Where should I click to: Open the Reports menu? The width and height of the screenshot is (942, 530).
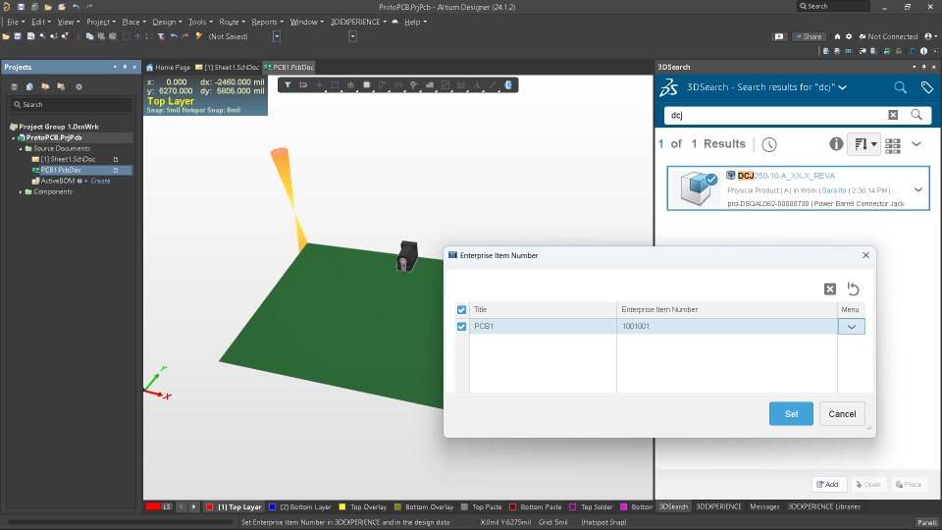tap(267, 22)
